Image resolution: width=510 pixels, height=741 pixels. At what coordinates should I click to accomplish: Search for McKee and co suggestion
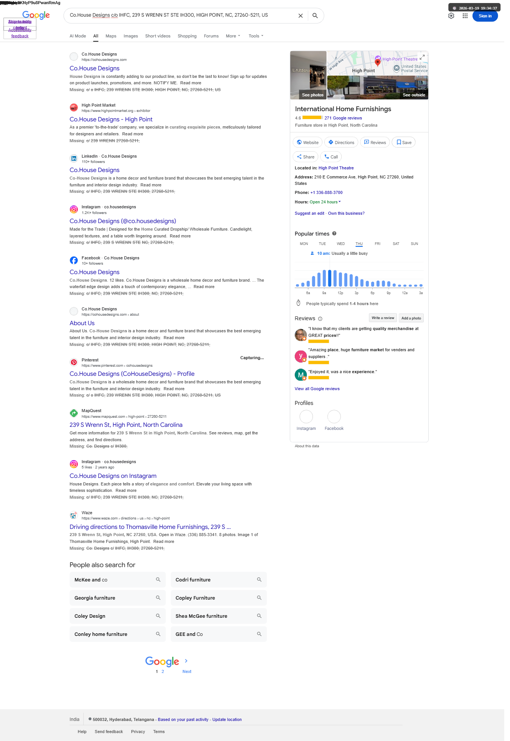[118, 580]
